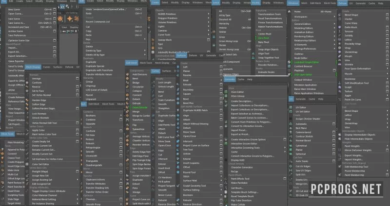Expand the Prune Membership submenu arrow
The image size is (390, 206).
pyautogui.click(x=387, y=171)
